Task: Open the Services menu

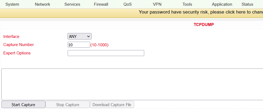Action: click(x=72, y=4)
